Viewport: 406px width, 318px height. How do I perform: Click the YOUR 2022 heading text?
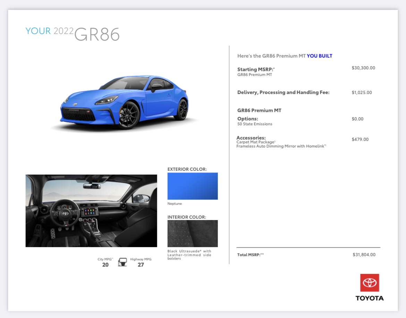pos(50,31)
